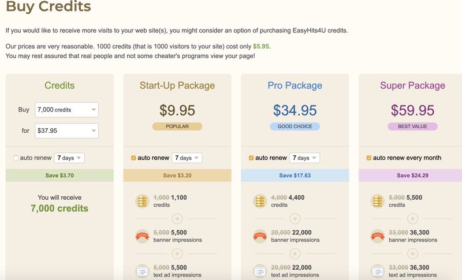Click the BEST VALUE badge under $59.95
Image resolution: width=462 pixels, height=280 pixels.
(x=412, y=126)
